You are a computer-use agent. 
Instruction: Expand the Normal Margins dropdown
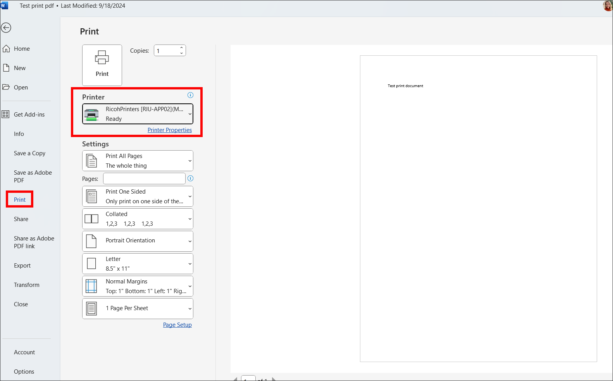coord(190,286)
